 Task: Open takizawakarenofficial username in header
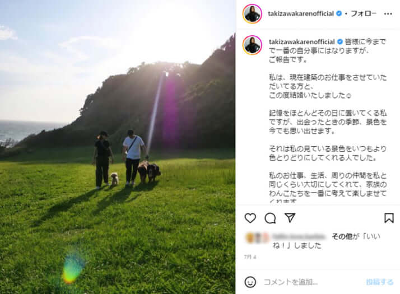[301, 13]
